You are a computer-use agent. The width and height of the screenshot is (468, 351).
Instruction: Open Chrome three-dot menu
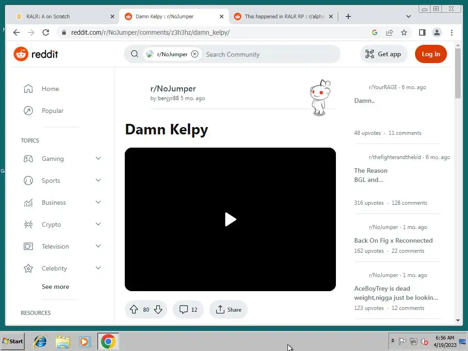(452, 32)
